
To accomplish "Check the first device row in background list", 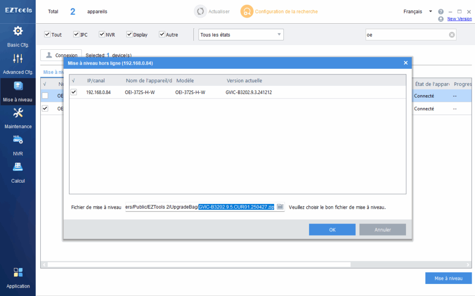I will 45,96.
